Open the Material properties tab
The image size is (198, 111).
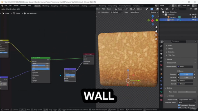[x=161, y=96]
